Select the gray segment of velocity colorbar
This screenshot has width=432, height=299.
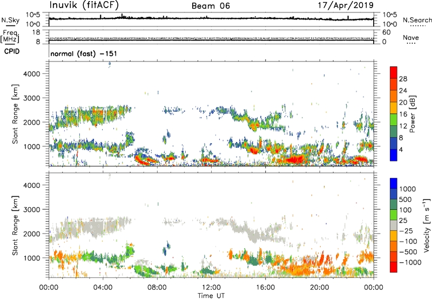[394, 226]
